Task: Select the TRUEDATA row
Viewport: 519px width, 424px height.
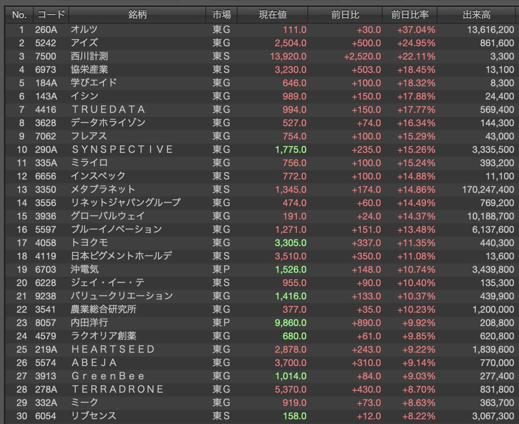Action: tap(261, 109)
